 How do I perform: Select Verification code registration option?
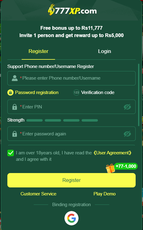(94, 92)
